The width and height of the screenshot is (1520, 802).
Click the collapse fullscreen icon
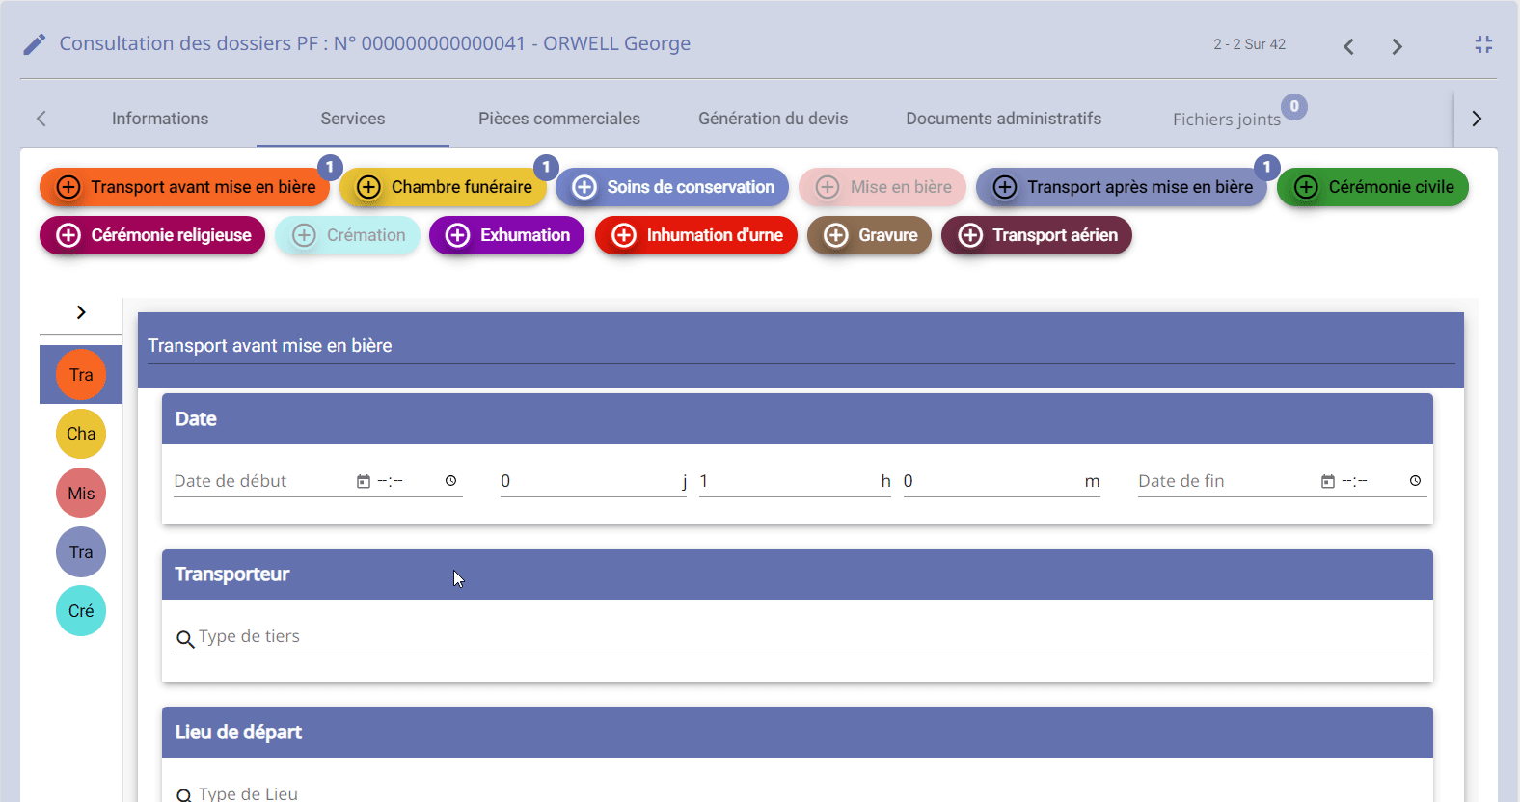tap(1483, 44)
